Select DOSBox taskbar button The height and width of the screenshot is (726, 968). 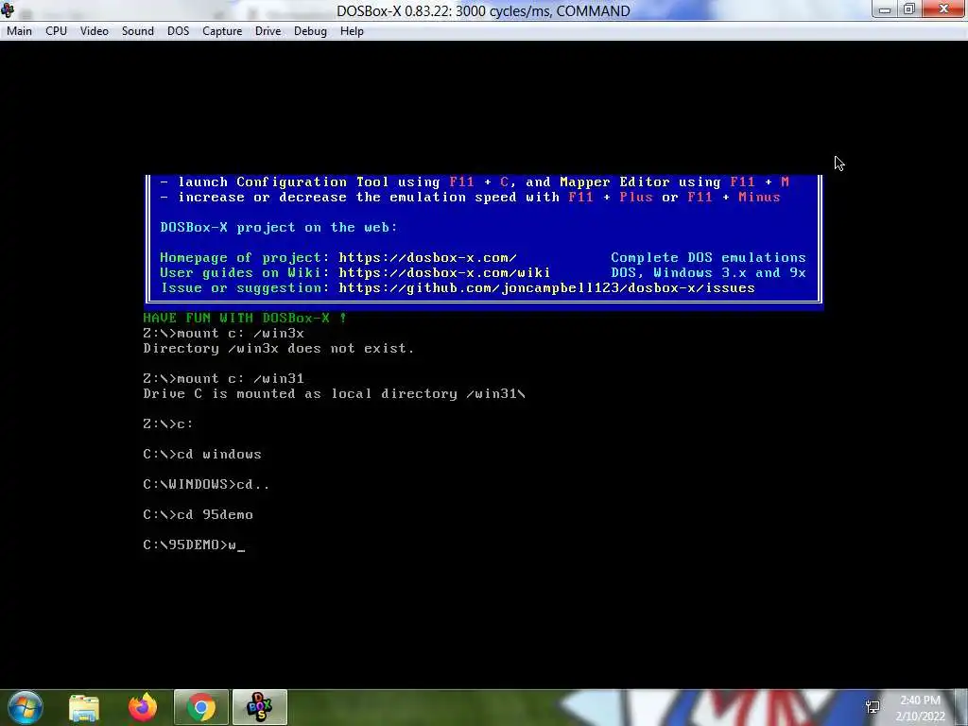[x=260, y=707]
